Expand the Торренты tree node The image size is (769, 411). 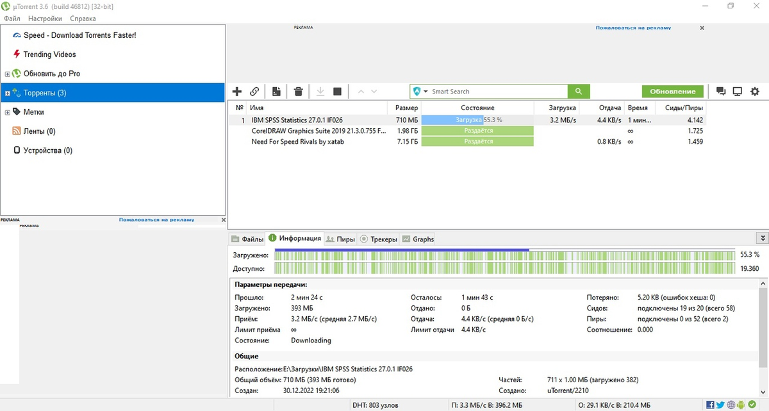[8, 93]
